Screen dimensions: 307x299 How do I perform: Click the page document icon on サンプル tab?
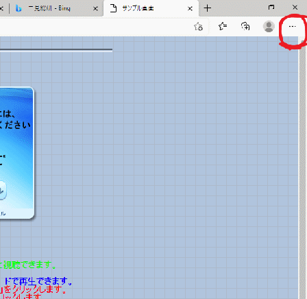[x=113, y=8]
